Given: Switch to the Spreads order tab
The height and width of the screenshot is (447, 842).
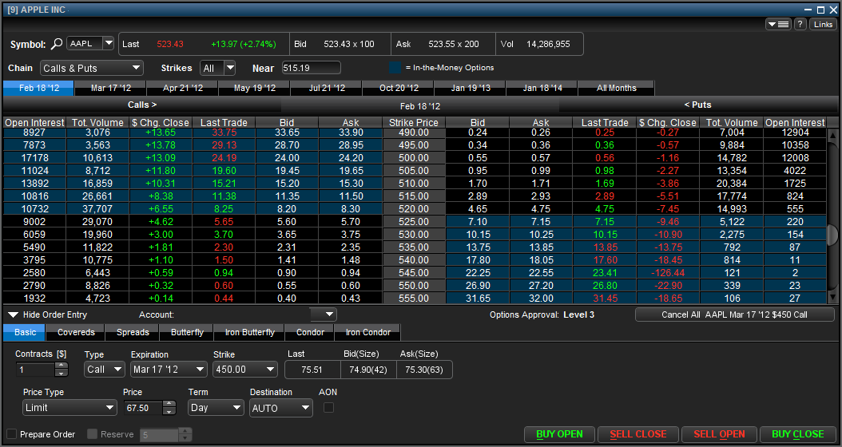Looking at the screenshot, I should (133, 332).
